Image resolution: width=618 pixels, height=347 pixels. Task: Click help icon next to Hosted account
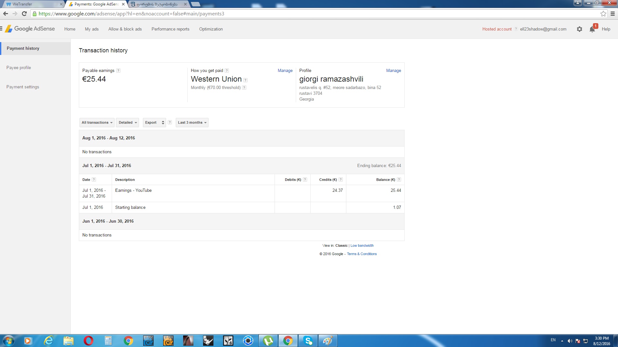[516, 29]
